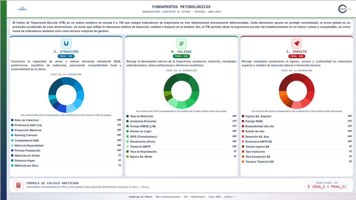Click the 'Distancia Hogar' row label
The width and height of the screenshot is (356, 200).
click(x=25, y=161)
